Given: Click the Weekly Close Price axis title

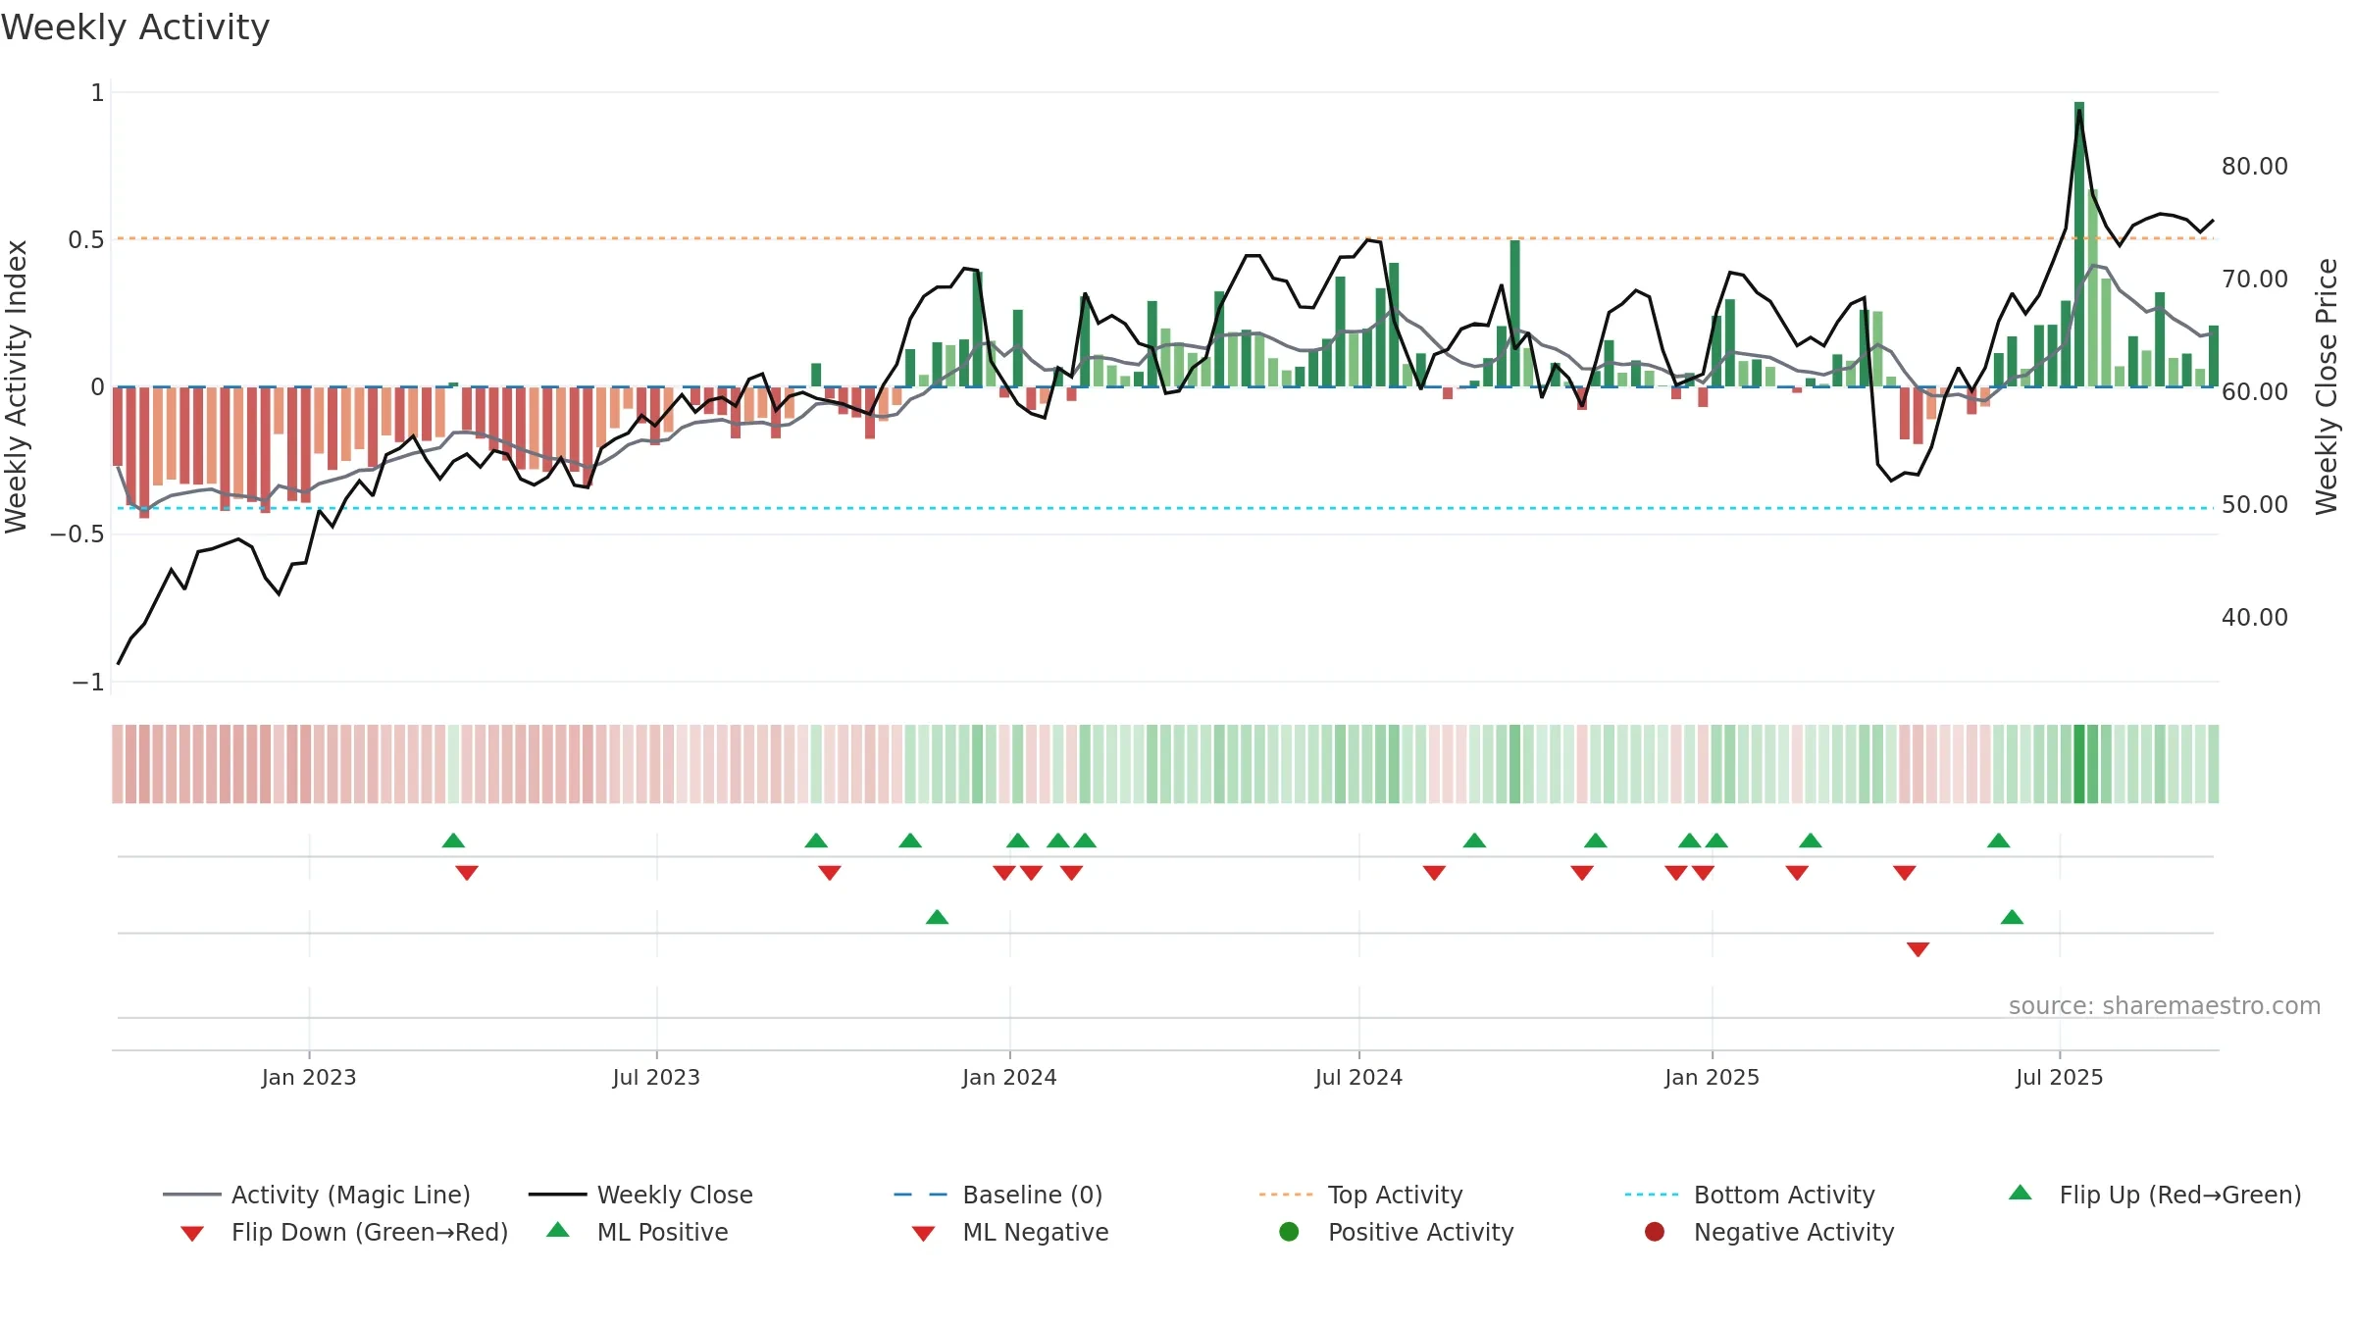Looking at the screenshot, I should coord(2327,386).
